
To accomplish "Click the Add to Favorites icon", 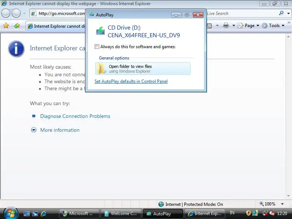I will click(x=17, y=26).
